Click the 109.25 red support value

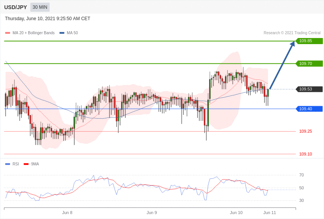[x=306, y=131]
